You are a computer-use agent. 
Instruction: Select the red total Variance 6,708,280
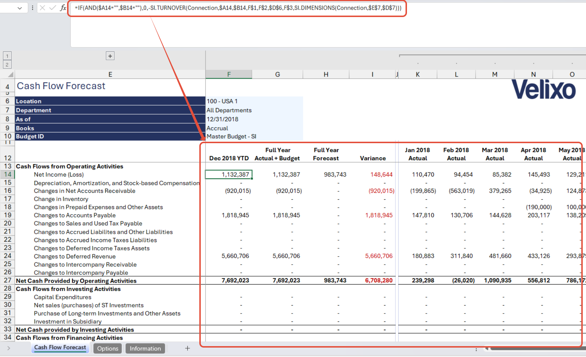click(379, 281)
